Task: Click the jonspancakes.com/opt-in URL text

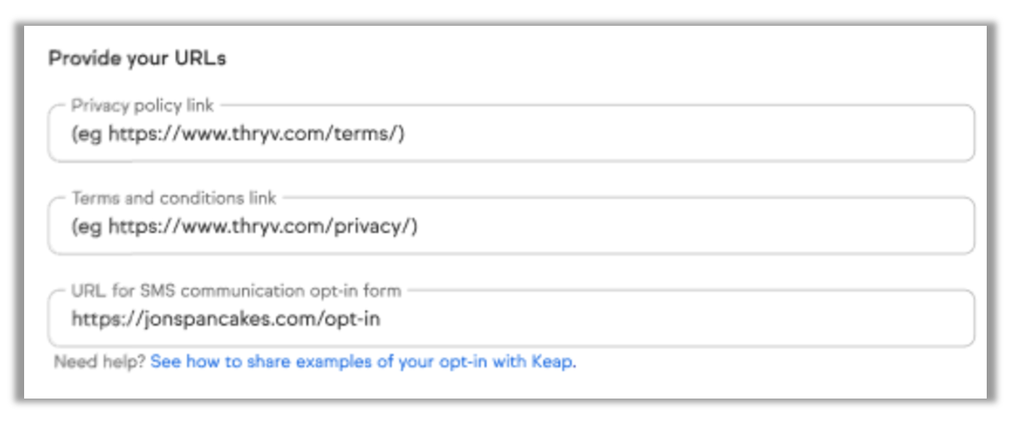Action: pyautogui.click(x=225, y=319)
